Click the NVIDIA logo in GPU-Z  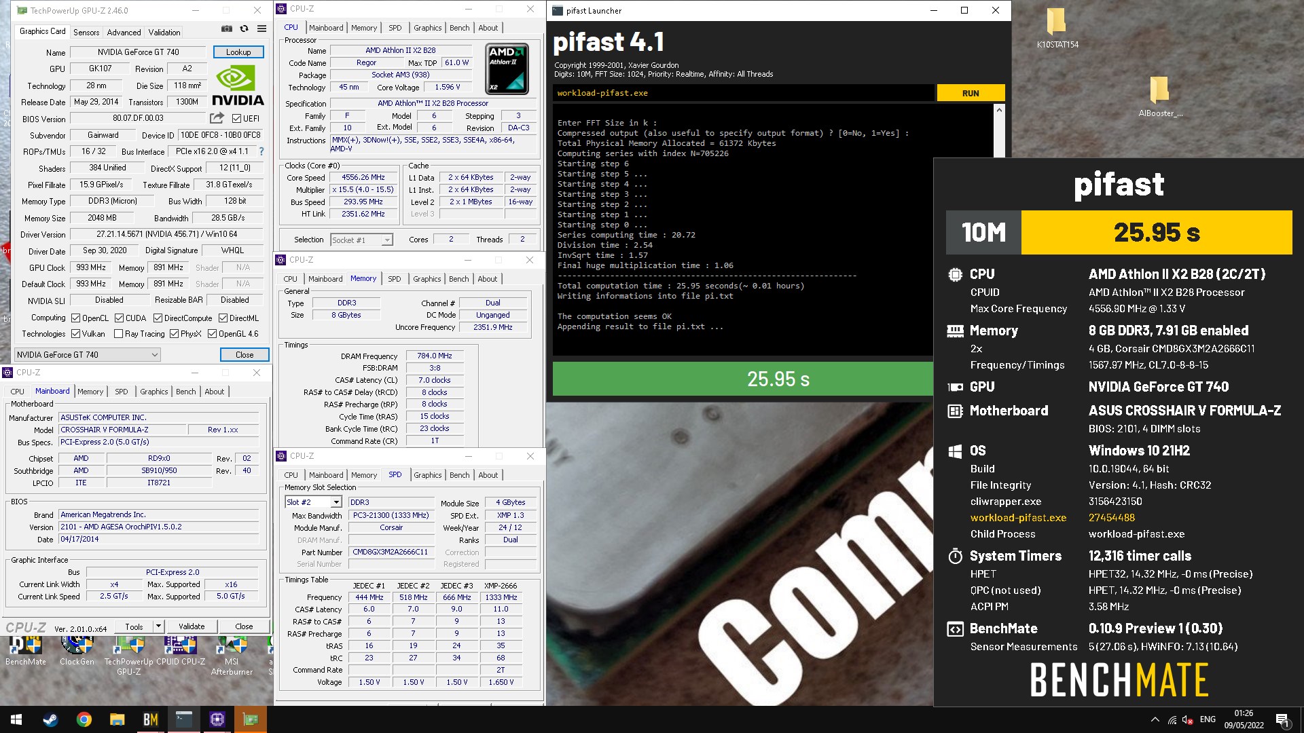pos(238,85)
